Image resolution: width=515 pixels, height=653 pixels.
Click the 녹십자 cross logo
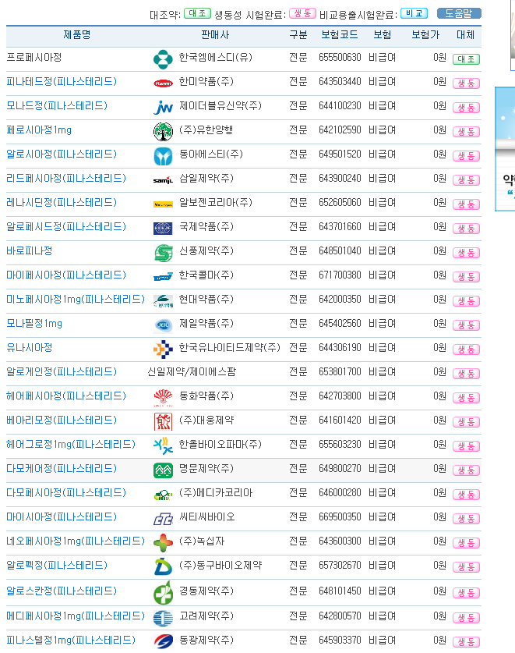(x=163, y=543)
